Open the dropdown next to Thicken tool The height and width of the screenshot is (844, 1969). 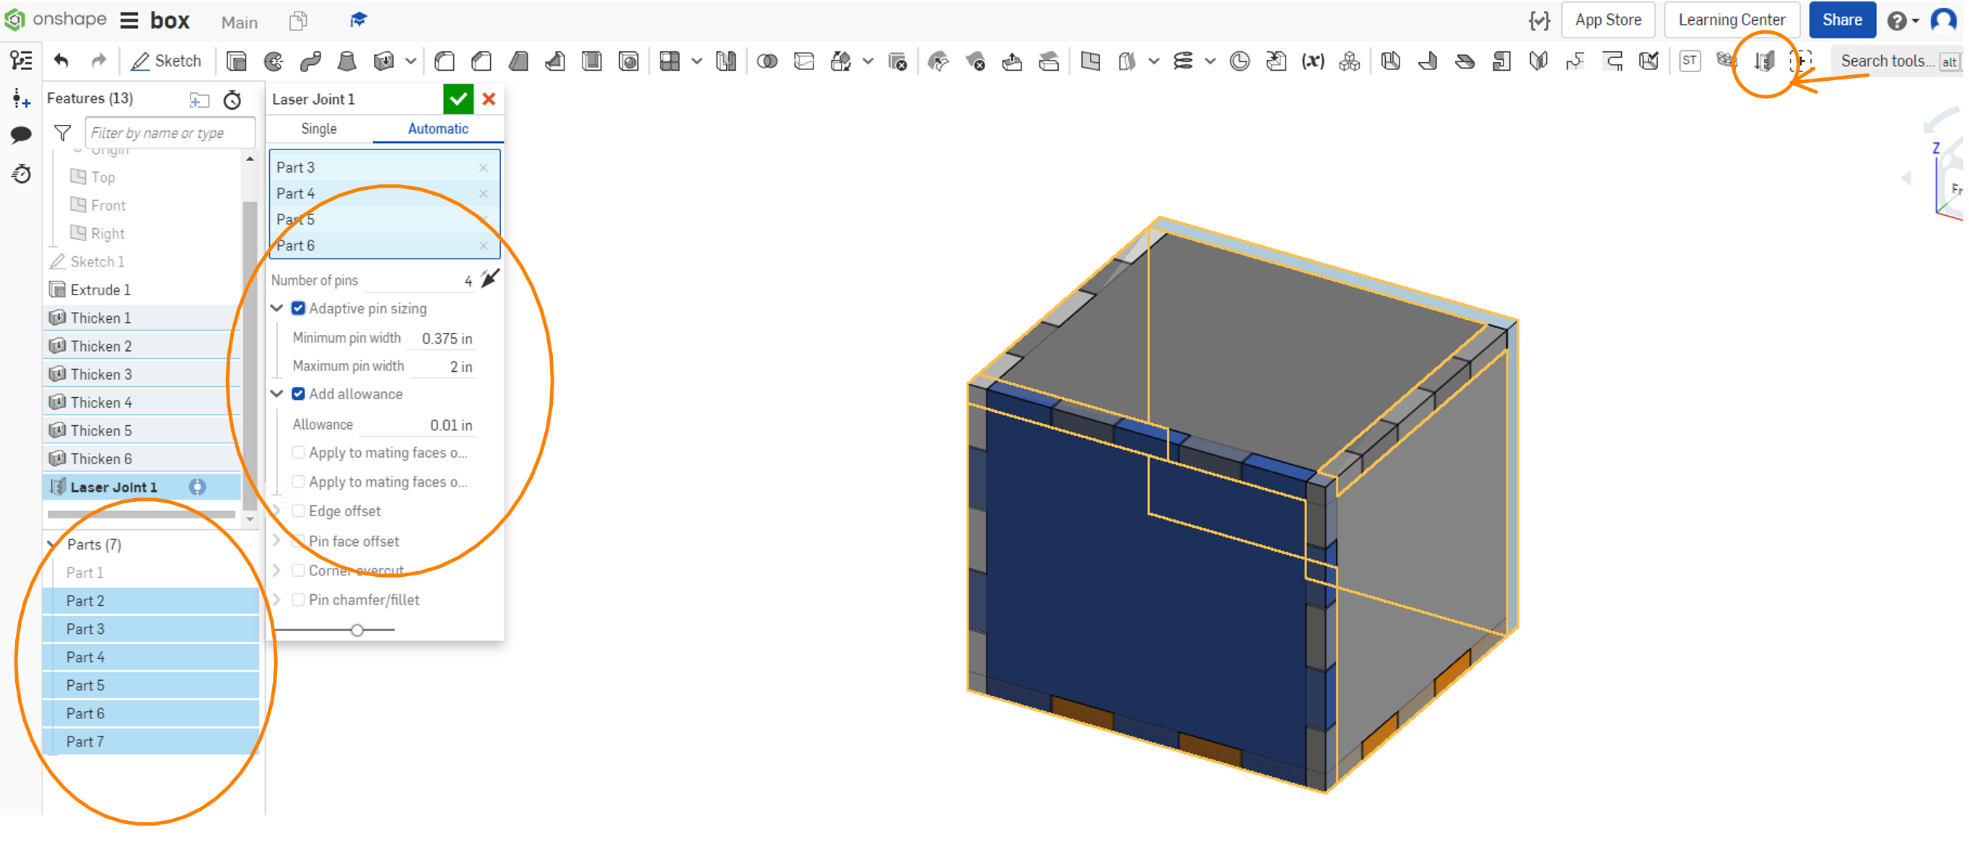pyautogui.click(x=411, y=61)
